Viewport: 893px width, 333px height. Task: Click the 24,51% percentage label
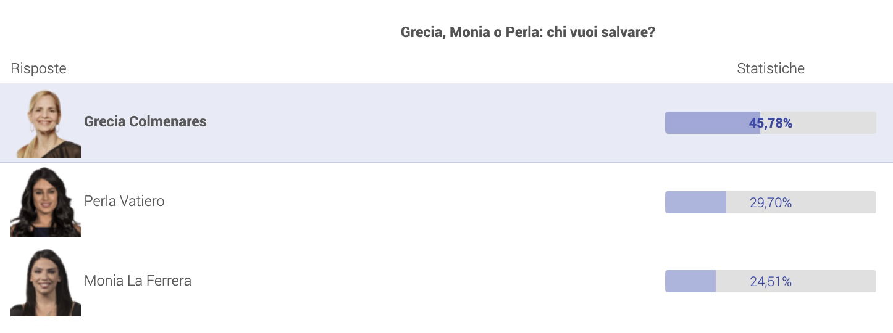771,282
